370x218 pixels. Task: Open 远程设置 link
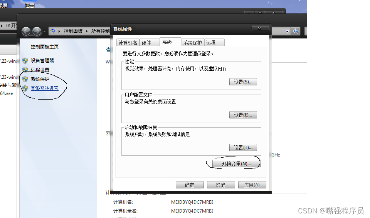[x=40, y=70]
